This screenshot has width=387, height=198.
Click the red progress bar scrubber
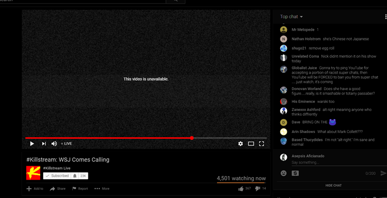[x=192, y=138]
